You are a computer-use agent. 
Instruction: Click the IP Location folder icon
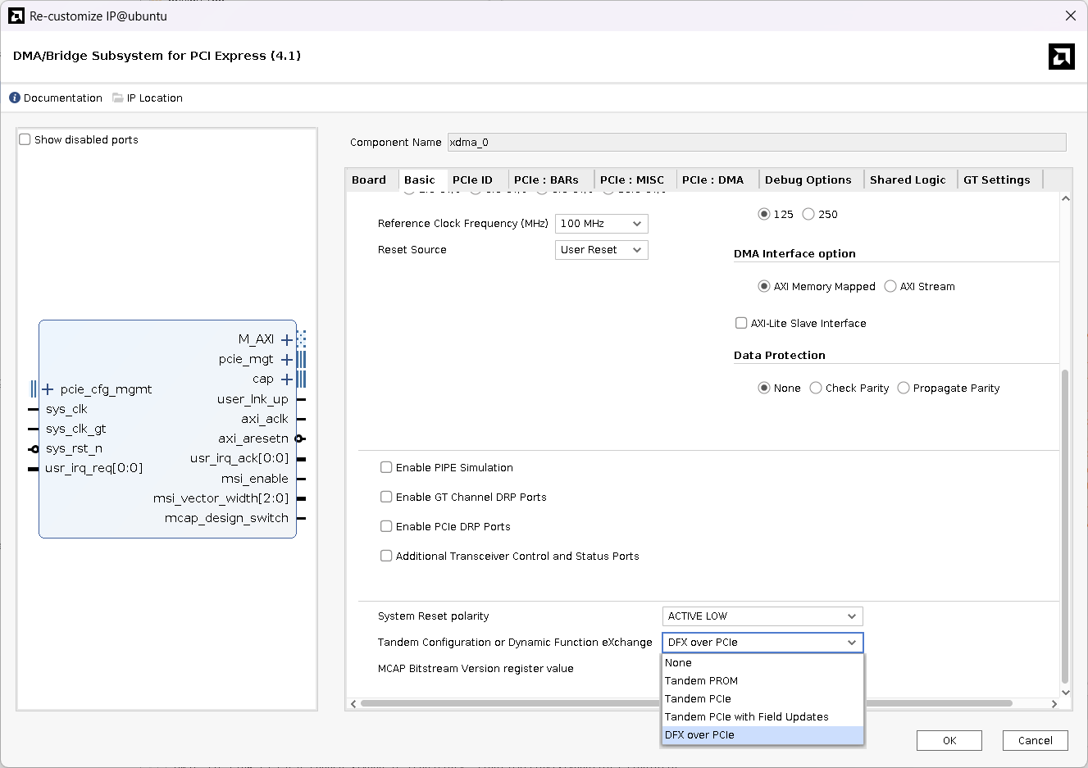point(118,98)
